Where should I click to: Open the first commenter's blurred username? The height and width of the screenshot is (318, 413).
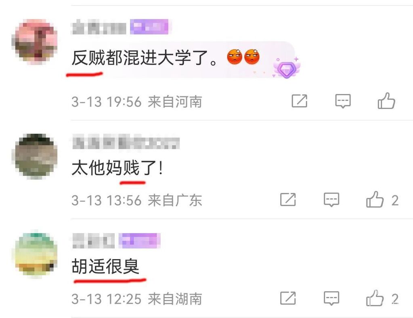tap(99, 27)
